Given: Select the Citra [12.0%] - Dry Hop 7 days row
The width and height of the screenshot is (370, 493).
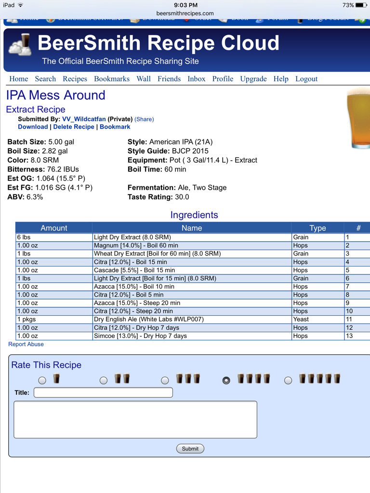Looking at the screenshot, I should pyautogui.click(x=193, y=327).
